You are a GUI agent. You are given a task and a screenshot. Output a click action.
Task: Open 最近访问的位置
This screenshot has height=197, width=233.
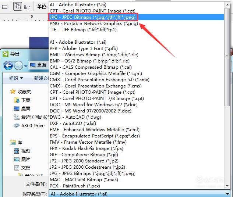(x=31, y=117)
